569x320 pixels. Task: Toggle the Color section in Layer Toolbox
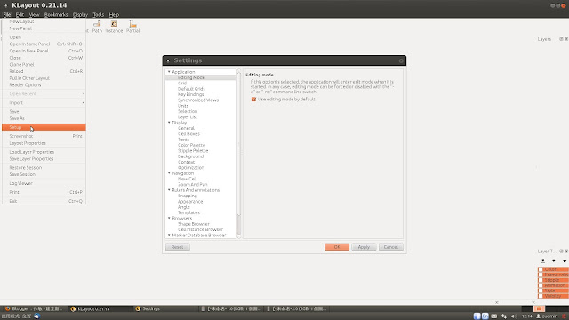click(541, 269)
